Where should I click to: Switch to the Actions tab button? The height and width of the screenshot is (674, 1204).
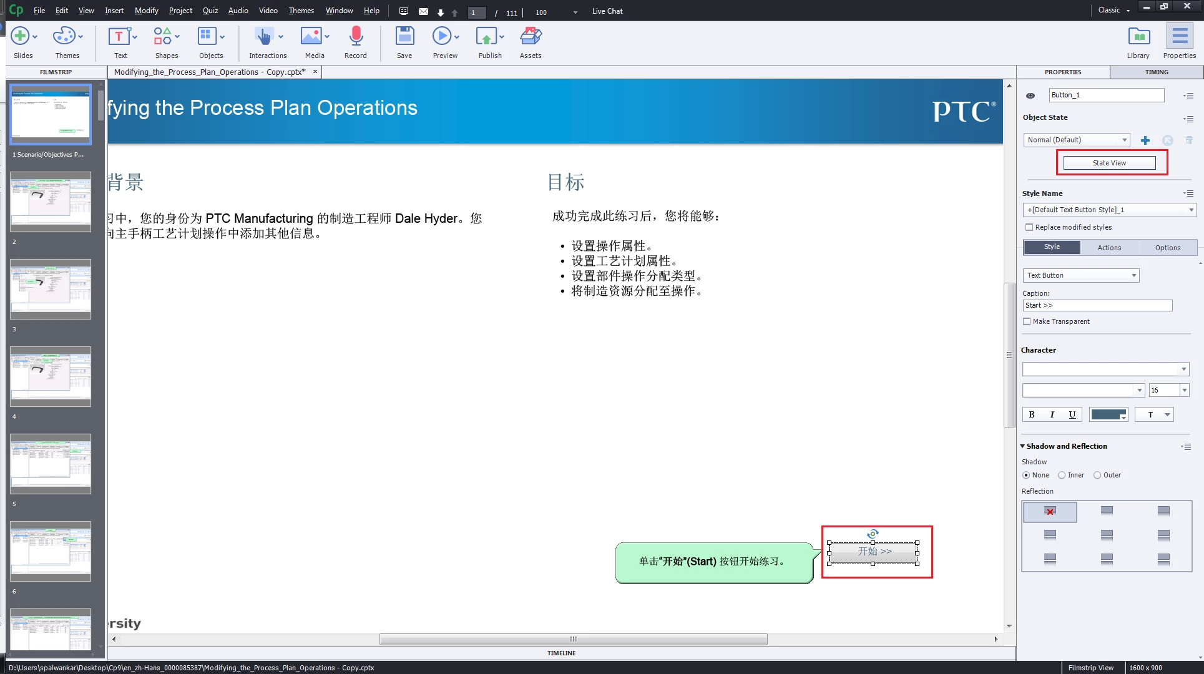coord(1109,248)
